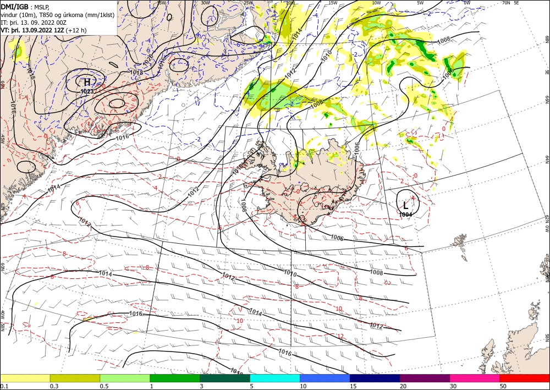Click the 25W longitude label
Screen dimensions: 550x390
click(x=248, y=3)
